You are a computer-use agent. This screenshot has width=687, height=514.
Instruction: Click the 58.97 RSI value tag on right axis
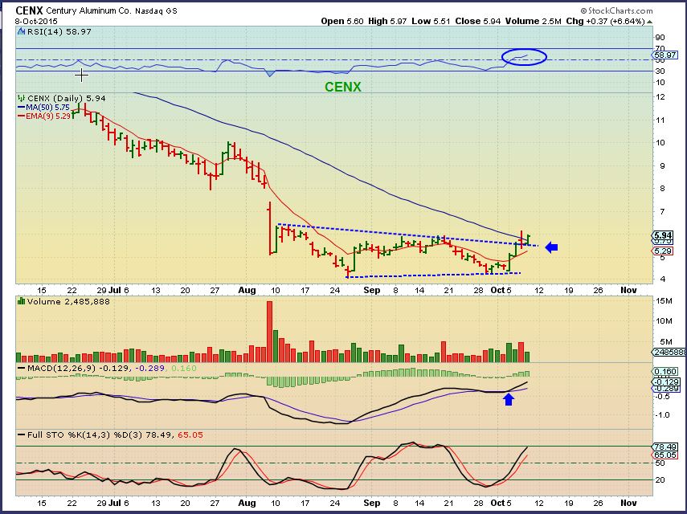(x=665, y=55)
